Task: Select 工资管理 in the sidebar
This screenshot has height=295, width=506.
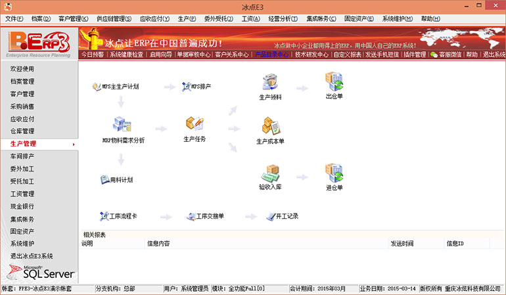Action: (x=22, y=194)
